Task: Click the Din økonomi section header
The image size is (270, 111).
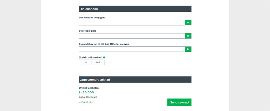Action: 135,9
